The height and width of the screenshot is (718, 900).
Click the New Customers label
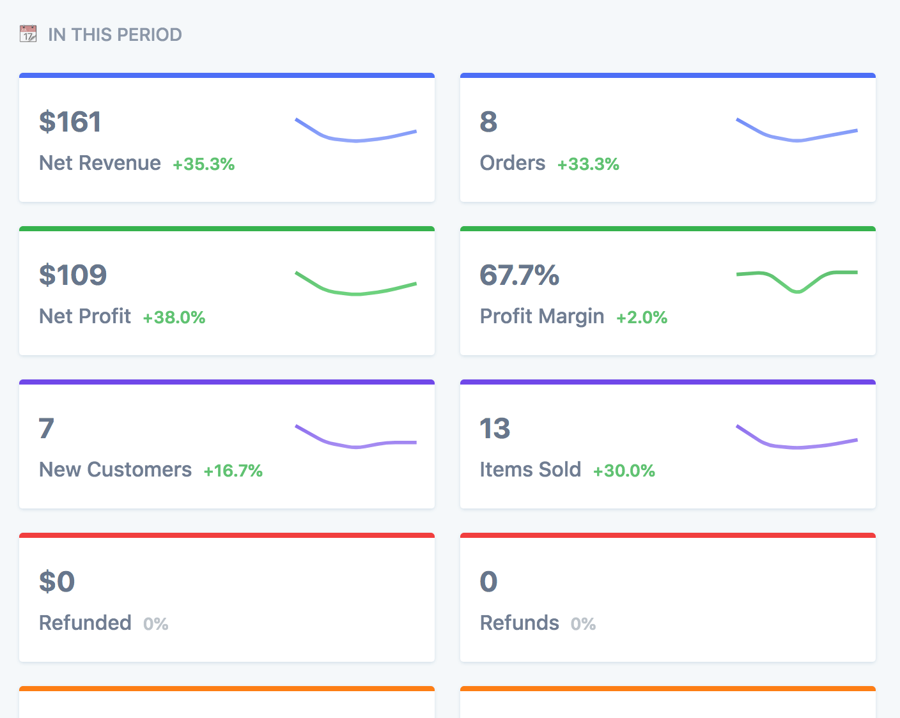pyautogui.click(x=115, y=470)
